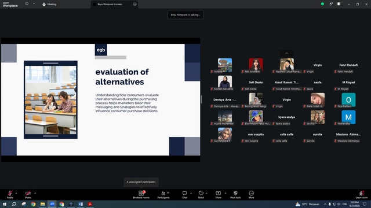Select Yohana participant thumbnail
The height and width of the screenshot is (208, 371).
click(x=225, y=65)
